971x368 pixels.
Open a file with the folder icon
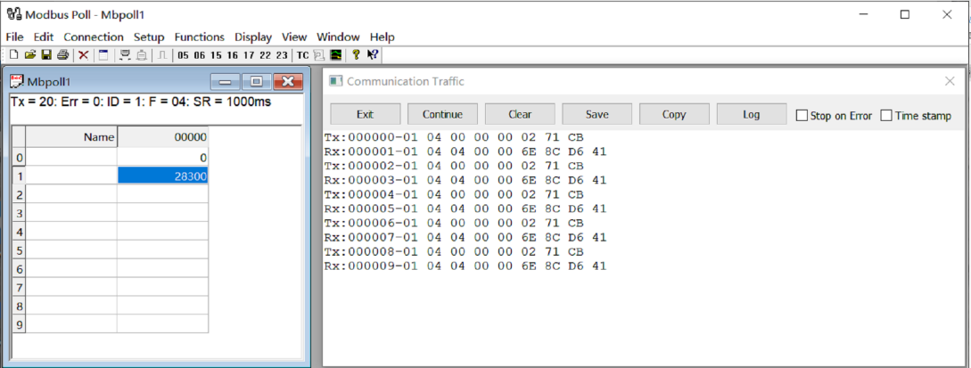pyautogui.click(x=29, y=55)
